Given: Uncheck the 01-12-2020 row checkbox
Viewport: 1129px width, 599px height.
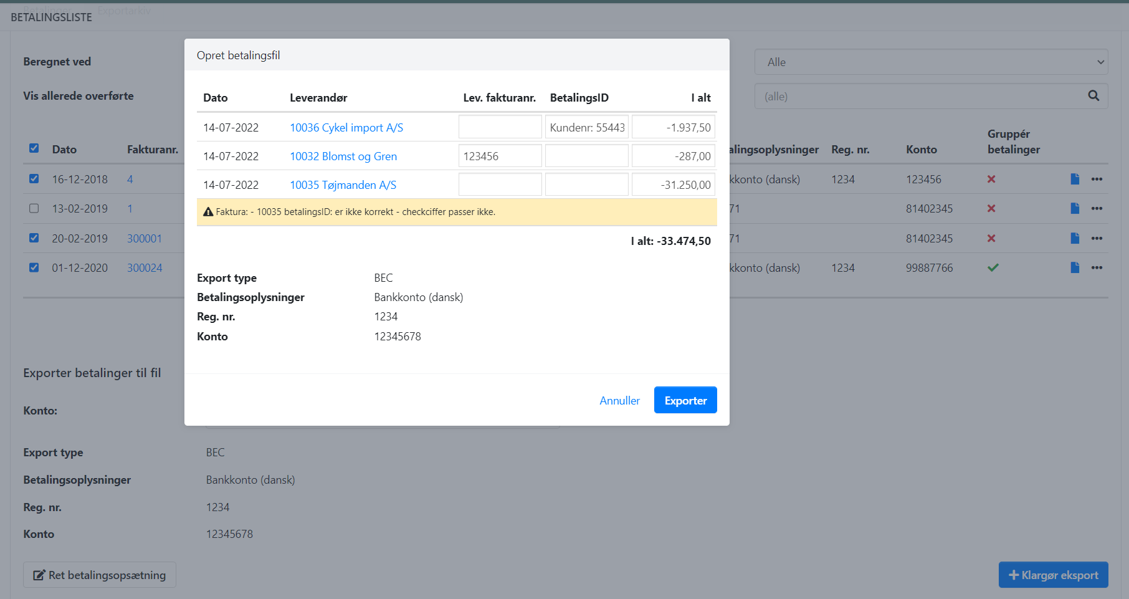Looking at the screenshot, I should (34, 267).
